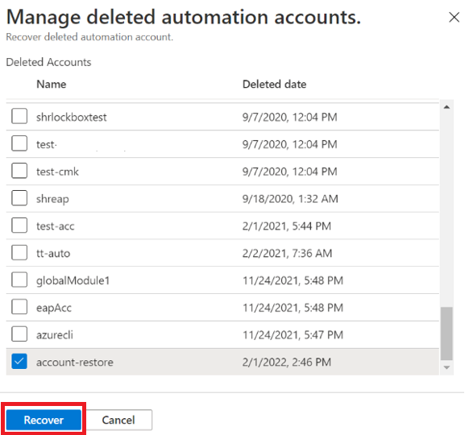Tick the test-acc checkbox
The image size is (469, 435).
tap(19, 225)
